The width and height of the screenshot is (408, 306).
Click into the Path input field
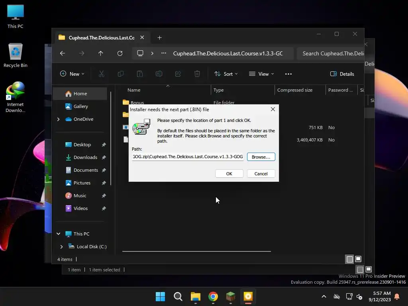point(187,157)
